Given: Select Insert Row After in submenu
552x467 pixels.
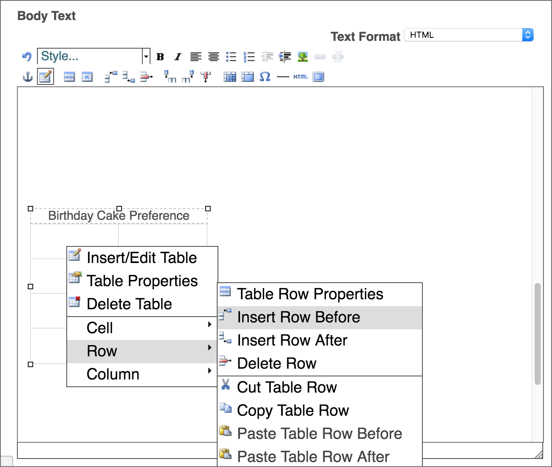Looking at the screenshot, I should (320, 341).
